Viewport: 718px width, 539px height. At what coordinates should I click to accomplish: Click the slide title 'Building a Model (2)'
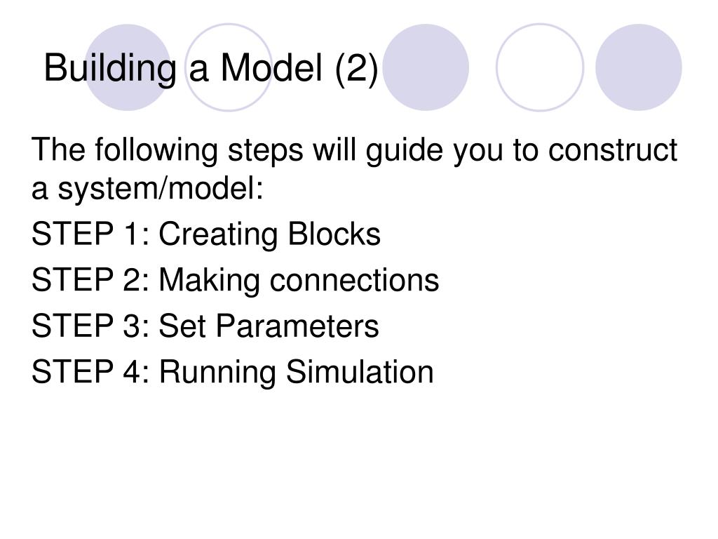pos(211,68)
